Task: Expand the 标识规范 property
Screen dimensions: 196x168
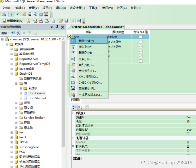Action: (x=73, y=146)
